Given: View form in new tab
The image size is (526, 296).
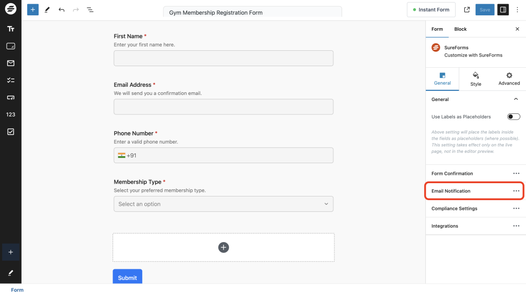Looking at the screenshot, I should (467, 10).
